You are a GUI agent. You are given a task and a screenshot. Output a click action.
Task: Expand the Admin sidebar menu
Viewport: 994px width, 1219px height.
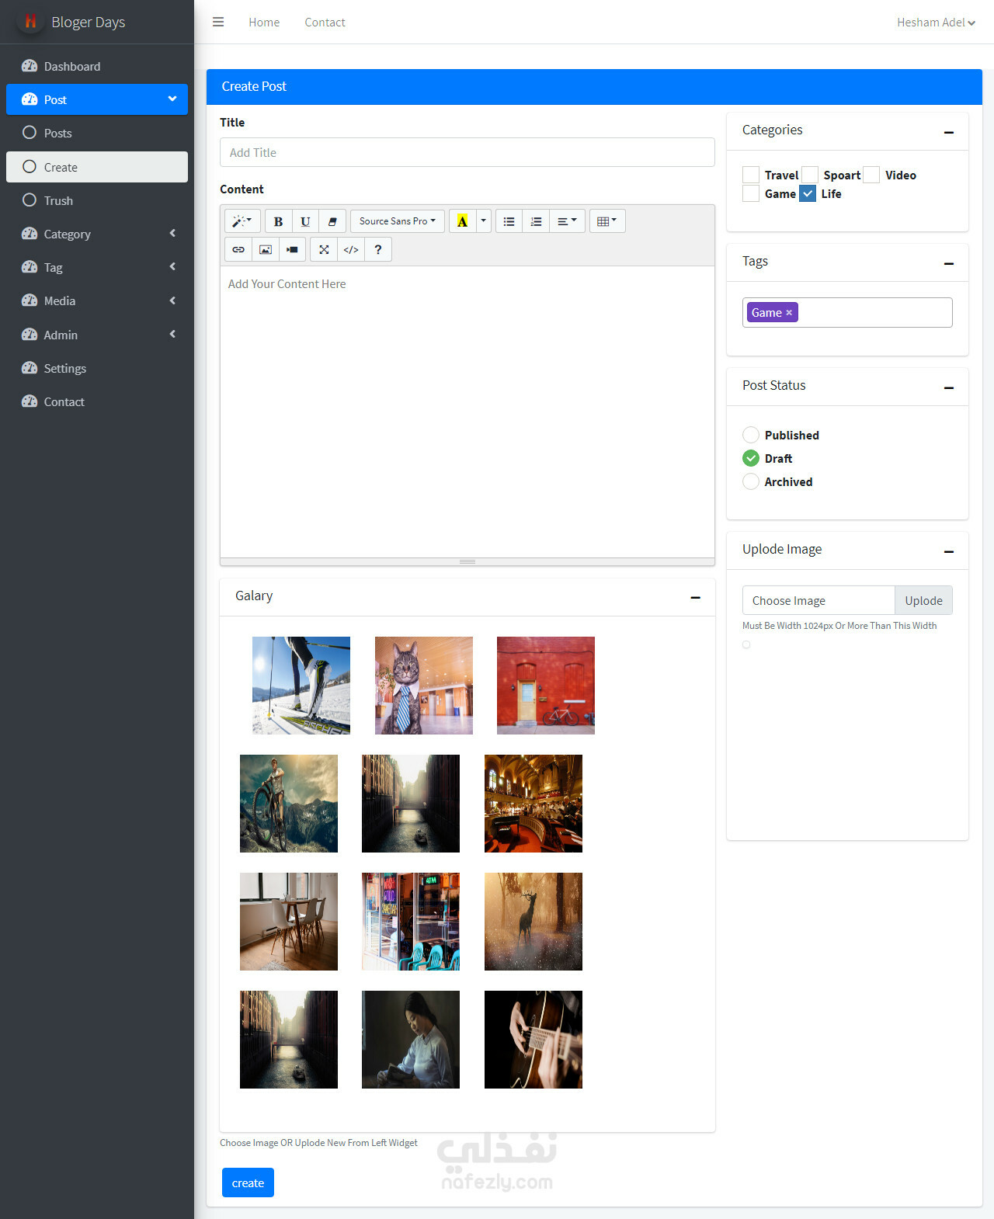click(97, 335)
